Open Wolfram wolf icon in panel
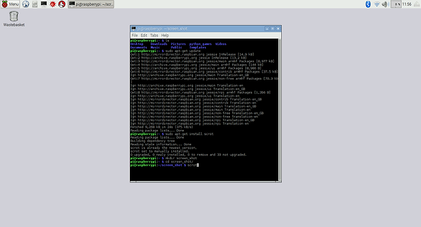Screen dimensions: 421x227 pyautogui.click(x=62, y=4)
